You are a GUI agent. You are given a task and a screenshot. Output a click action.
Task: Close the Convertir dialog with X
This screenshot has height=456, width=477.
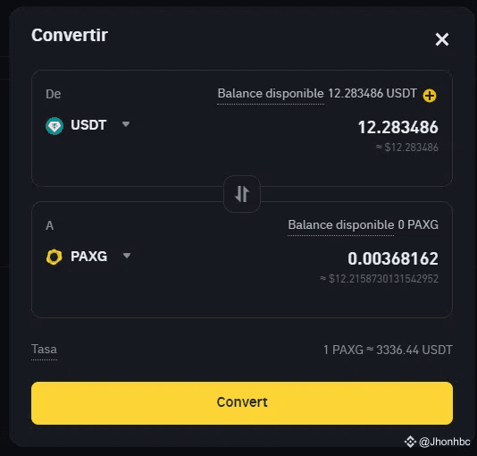tap(441, 39)
